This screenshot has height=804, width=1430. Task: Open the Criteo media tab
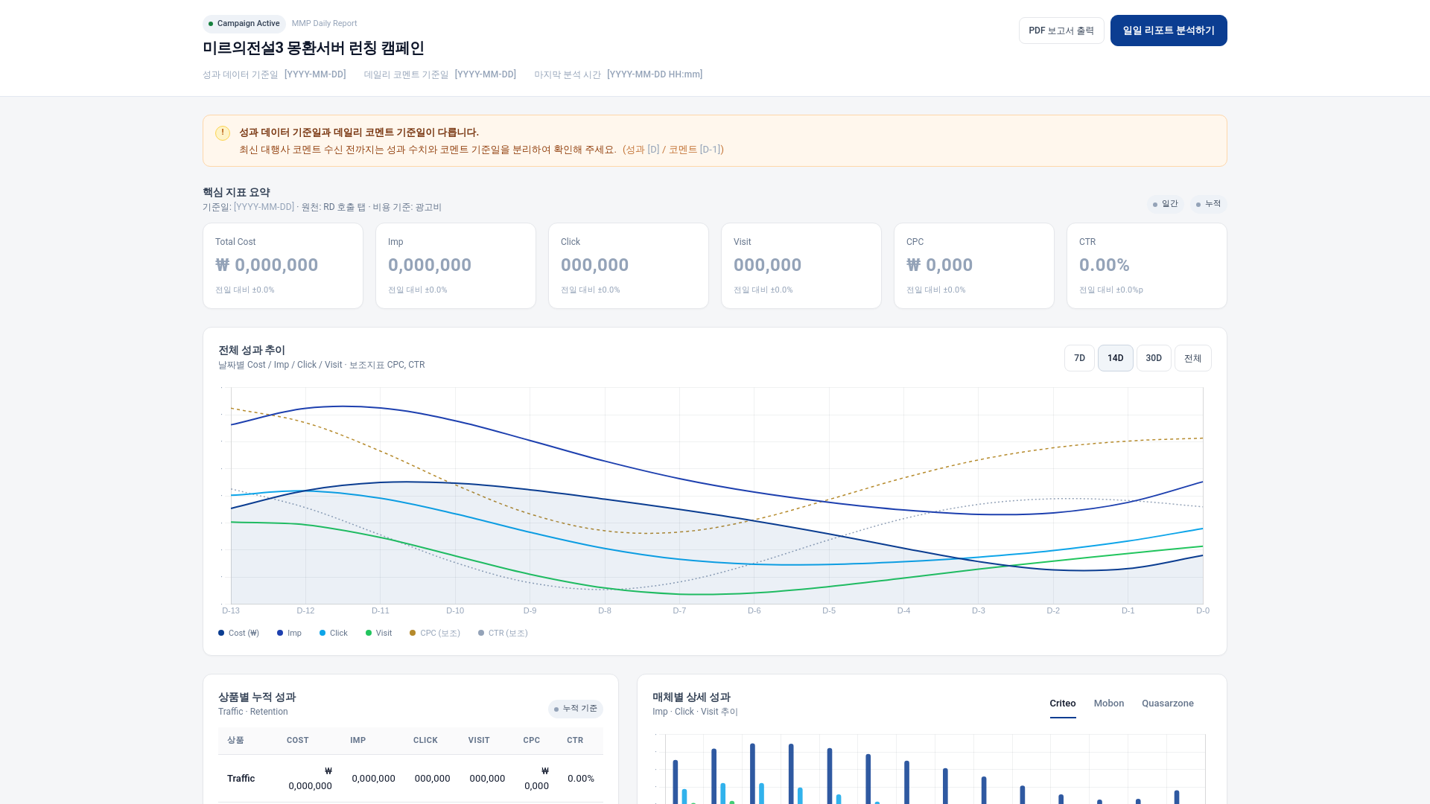pyautogui.click(x=1063, y=703)
